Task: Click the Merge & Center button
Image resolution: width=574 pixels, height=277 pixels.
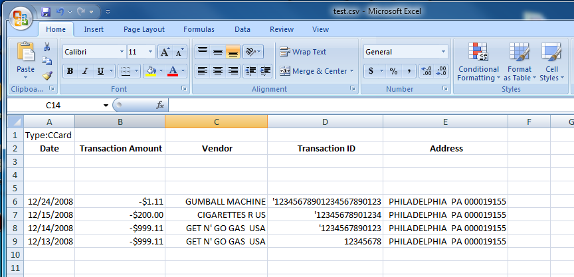Action: click(316, 71)
